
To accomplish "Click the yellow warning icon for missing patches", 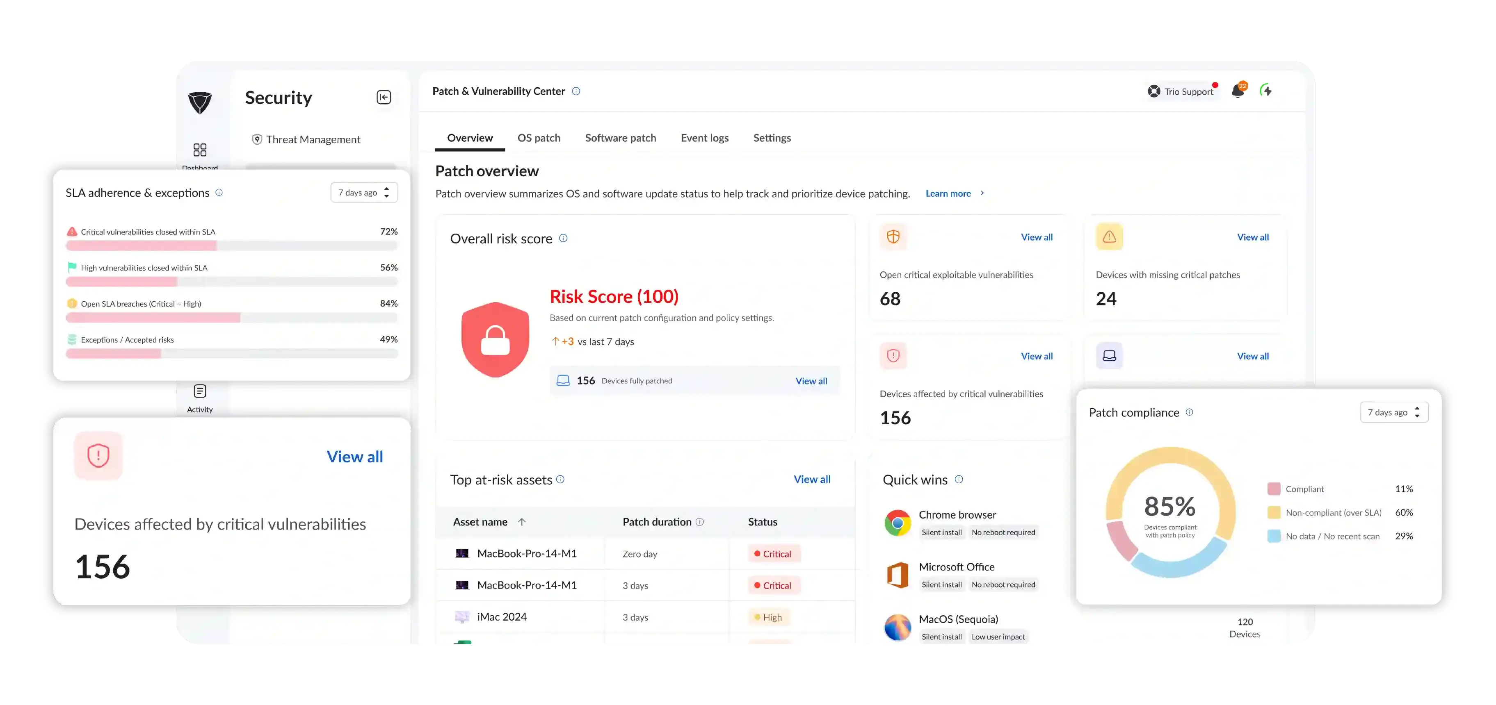I will pyautogui.click(x=1109, y=237).
